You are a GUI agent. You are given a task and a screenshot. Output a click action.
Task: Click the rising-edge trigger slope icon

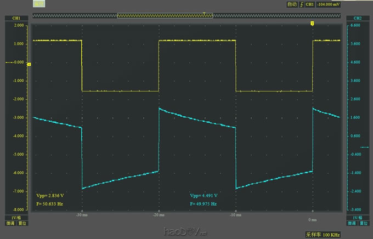[x=301, y=4]
